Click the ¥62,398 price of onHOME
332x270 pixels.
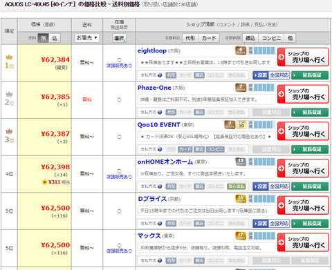tap(55, 167)
